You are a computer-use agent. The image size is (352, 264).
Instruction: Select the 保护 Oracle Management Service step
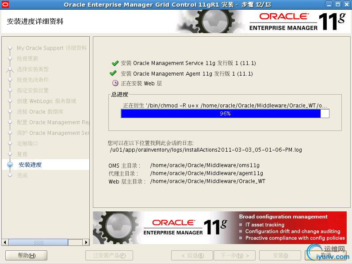pos(53,133)
